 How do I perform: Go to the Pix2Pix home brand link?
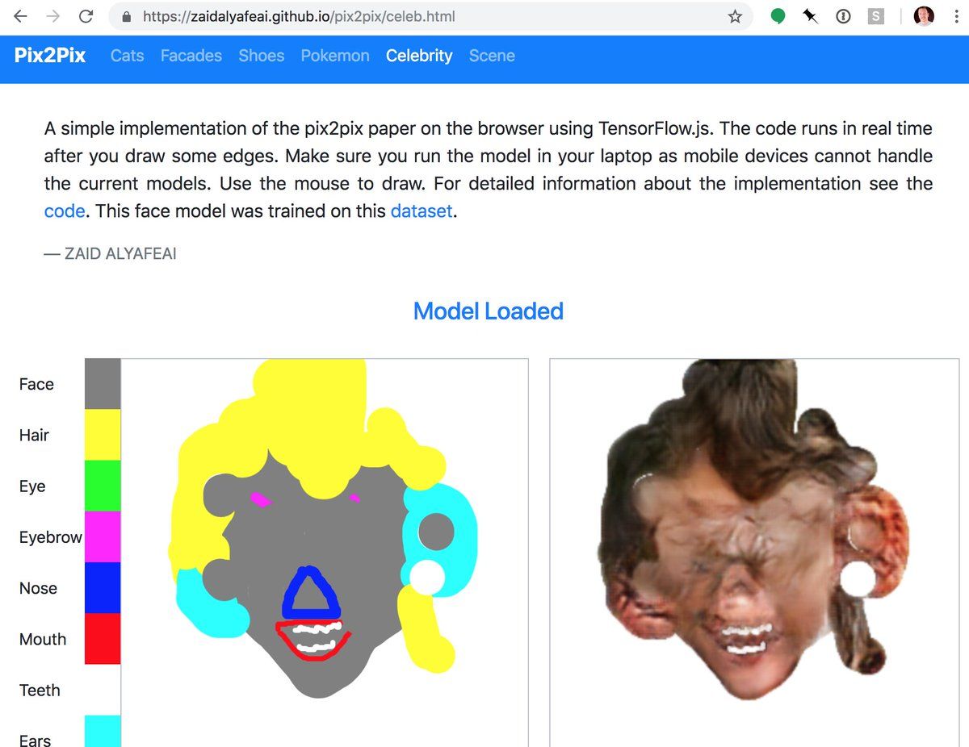50,56
